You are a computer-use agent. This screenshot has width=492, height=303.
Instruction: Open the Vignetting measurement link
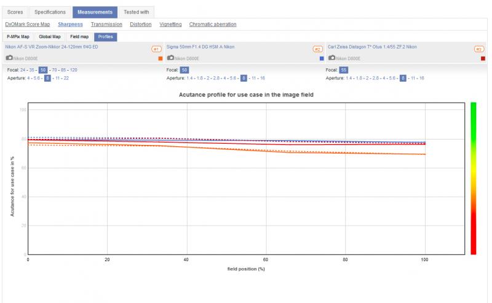170,25
